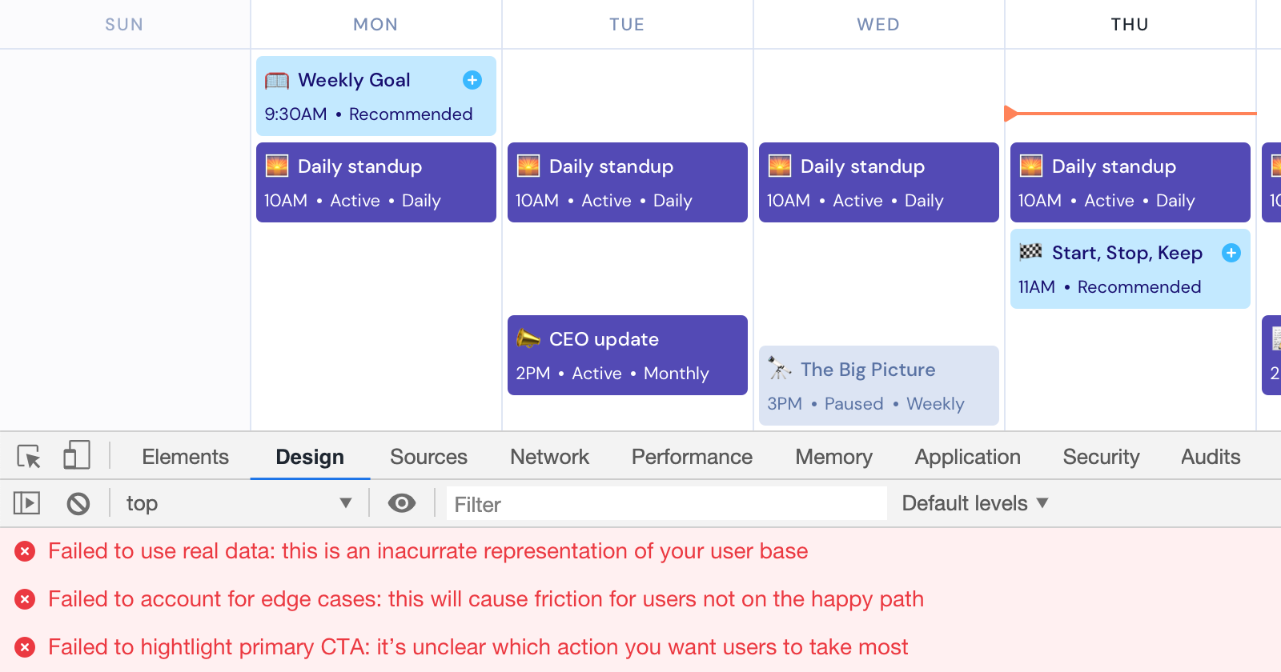
Task: Click the orange current time marker line
Action: [1130, 114]
